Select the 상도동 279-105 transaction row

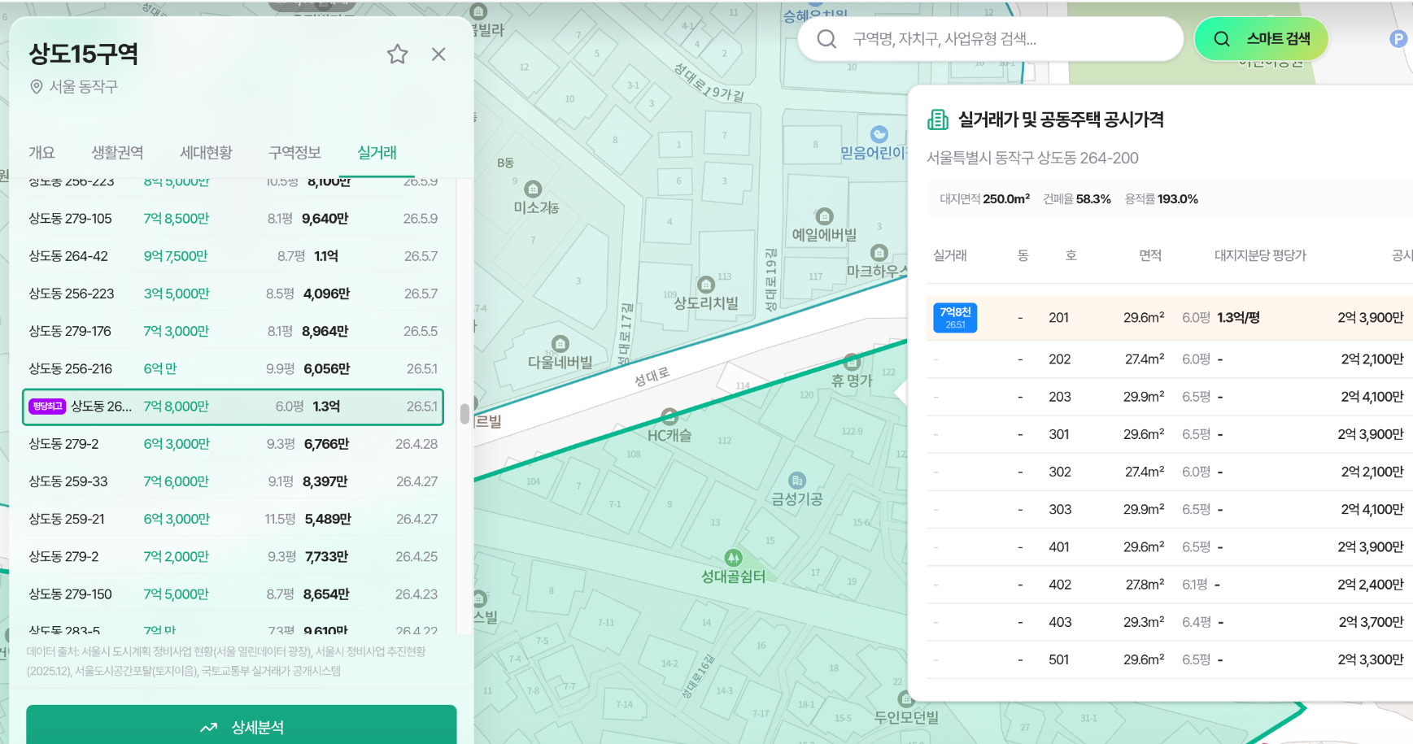tap(233, 219)
